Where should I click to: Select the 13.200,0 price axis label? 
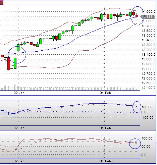pyautogui.click(x=149, y=50)
